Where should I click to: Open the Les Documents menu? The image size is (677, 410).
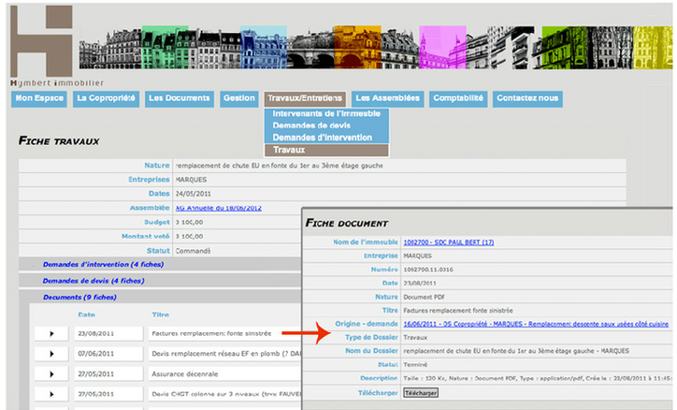[180, 98]
